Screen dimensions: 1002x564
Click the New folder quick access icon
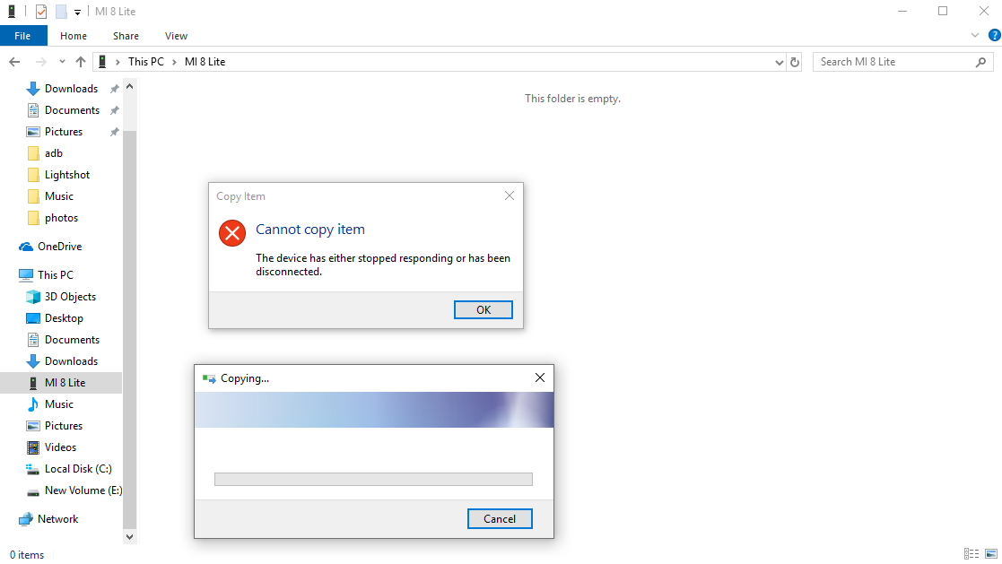(x=61, y=12)
